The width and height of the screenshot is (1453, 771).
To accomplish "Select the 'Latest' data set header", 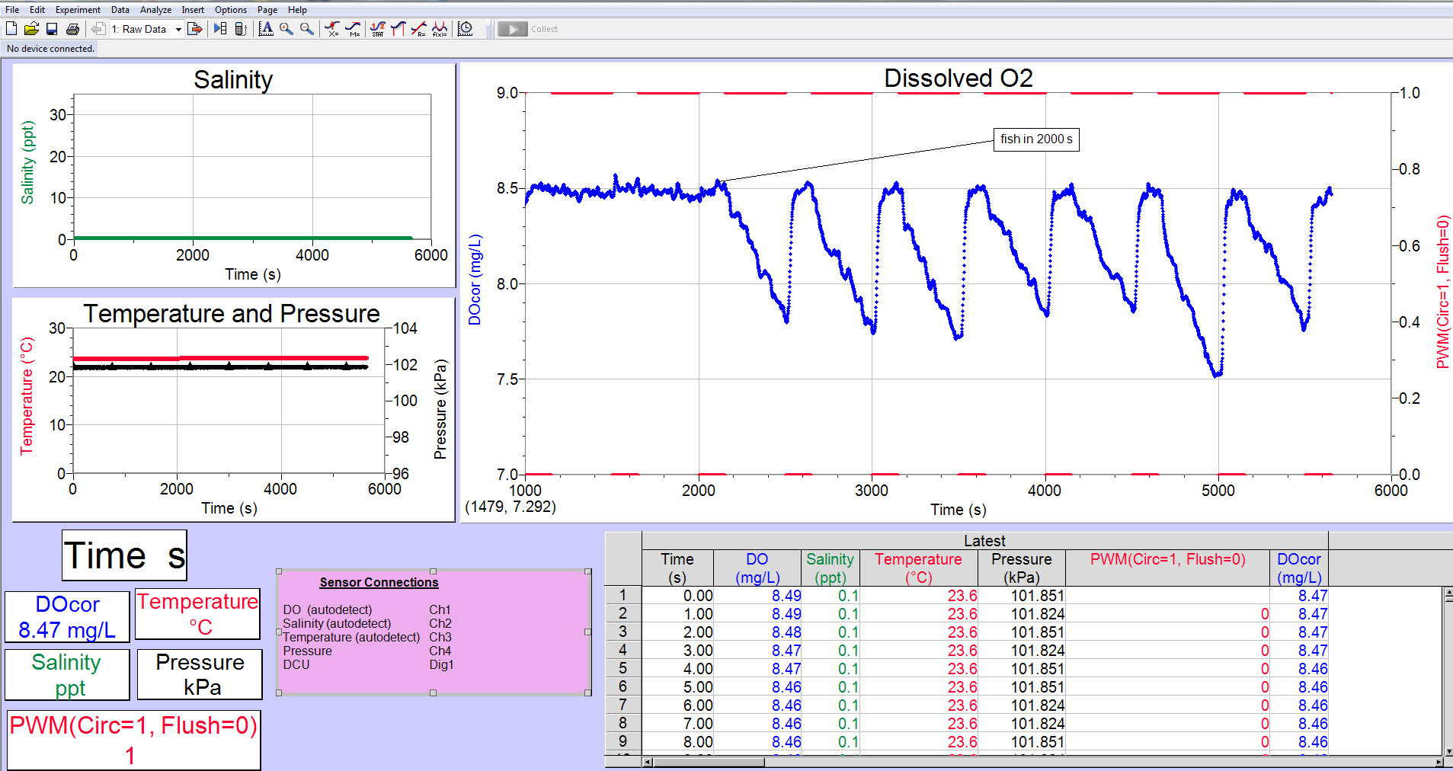I will click(x=984, y=541).
